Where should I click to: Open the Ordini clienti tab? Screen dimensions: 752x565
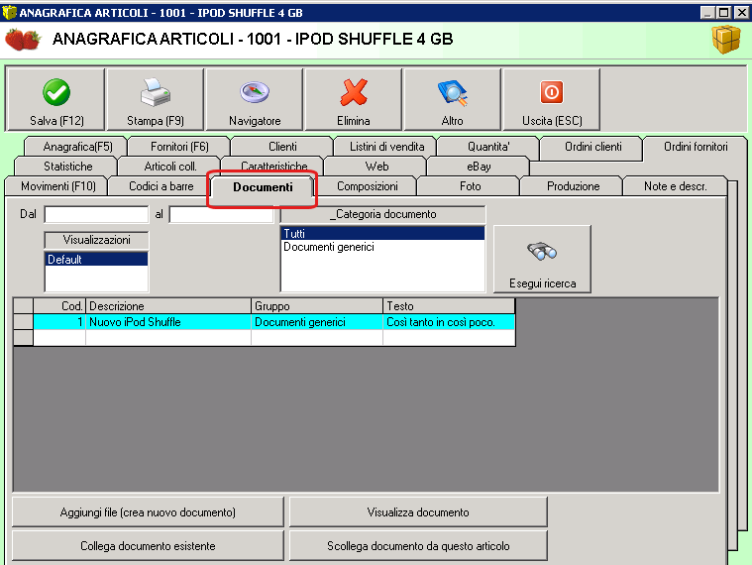[591, 147]
